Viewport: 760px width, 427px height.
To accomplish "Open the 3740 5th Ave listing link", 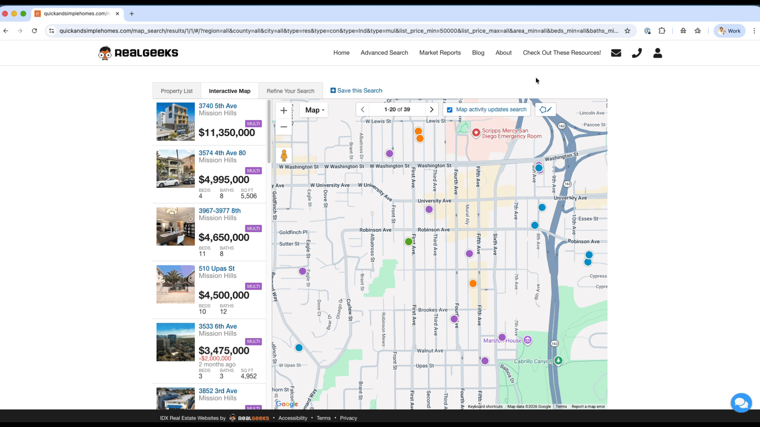I will pyautogui.click(x=218, y=106).
